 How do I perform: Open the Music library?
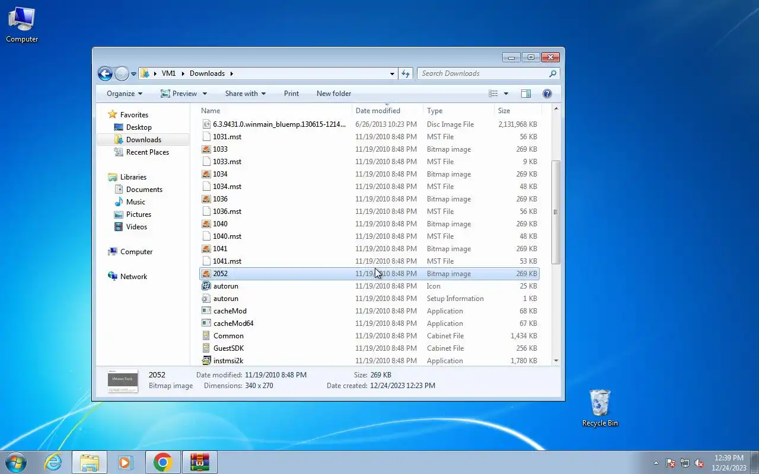(x=135, y=202)
